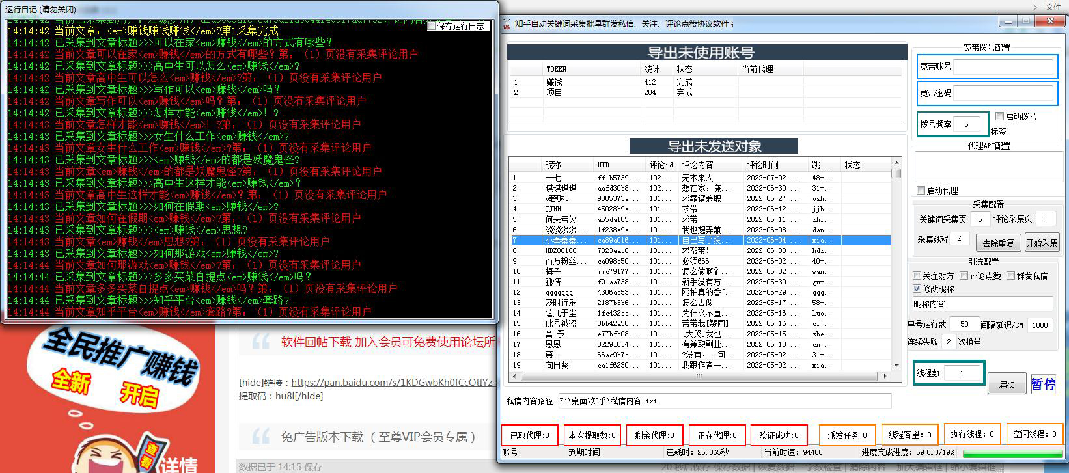Viewport: 1069px width, 473px height.
Task: Click scroll-up arrow of the recipients list
Action: [x=896, y=163]
